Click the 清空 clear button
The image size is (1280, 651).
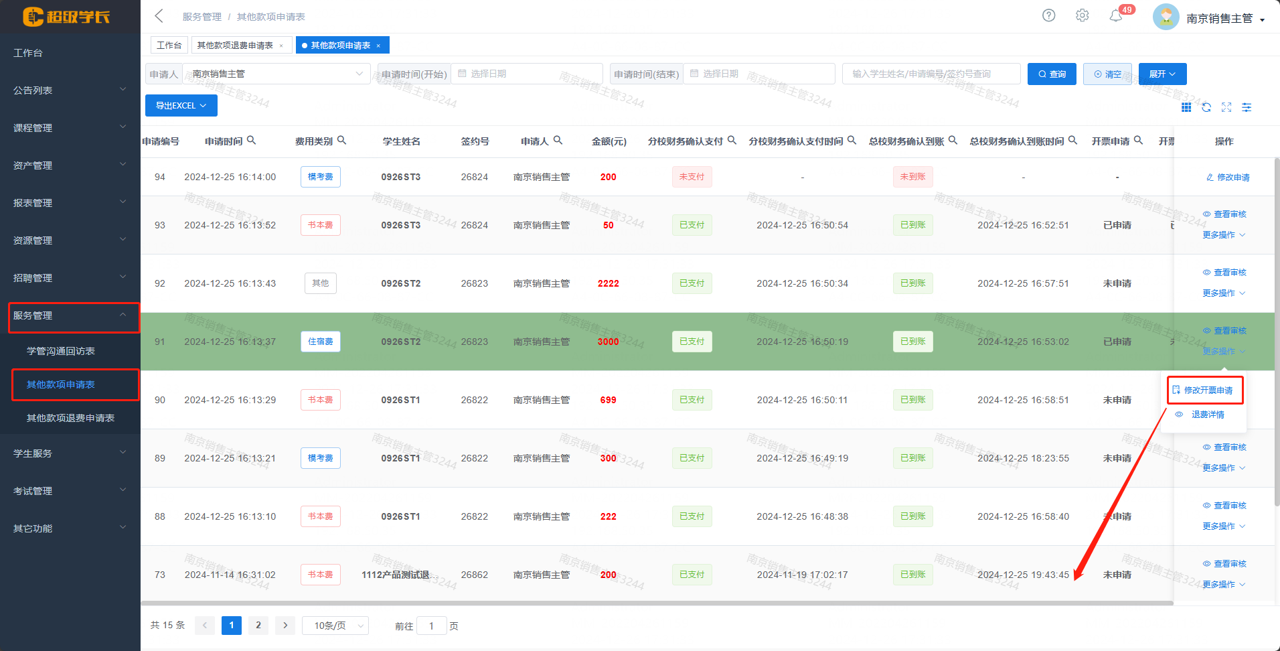coord(1107,74)
